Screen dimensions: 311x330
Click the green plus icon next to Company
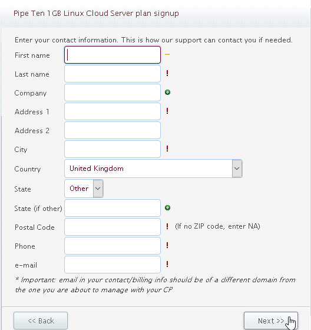tap(167, 92)
